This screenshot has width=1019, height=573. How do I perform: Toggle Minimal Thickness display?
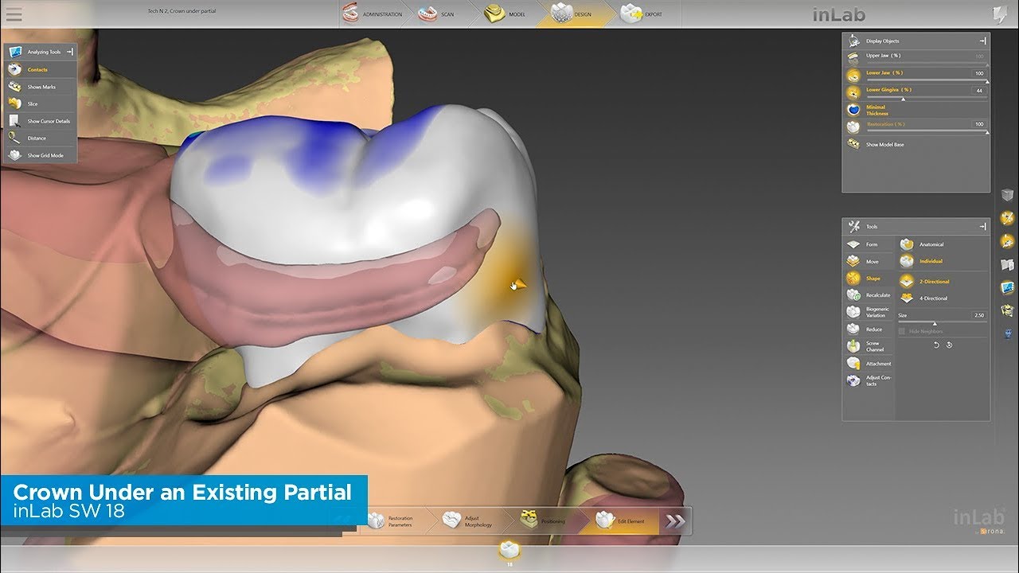853,110
